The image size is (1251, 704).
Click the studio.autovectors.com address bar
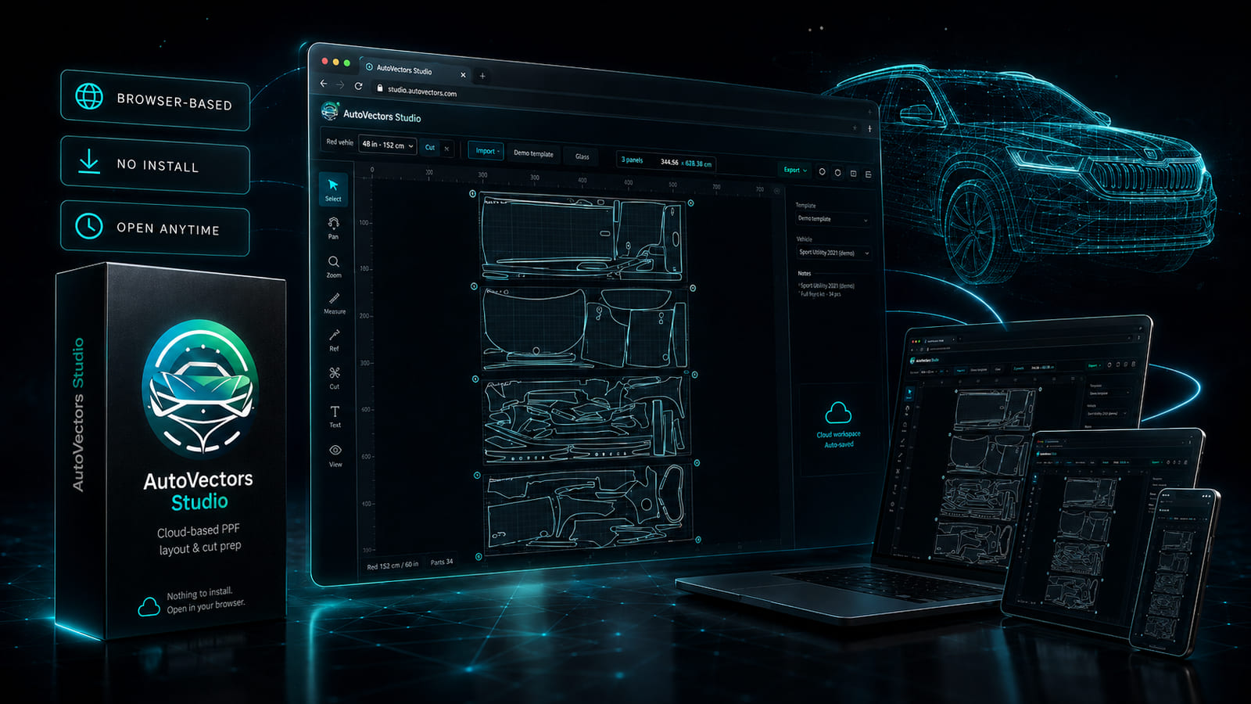click(x=422, y=91)
